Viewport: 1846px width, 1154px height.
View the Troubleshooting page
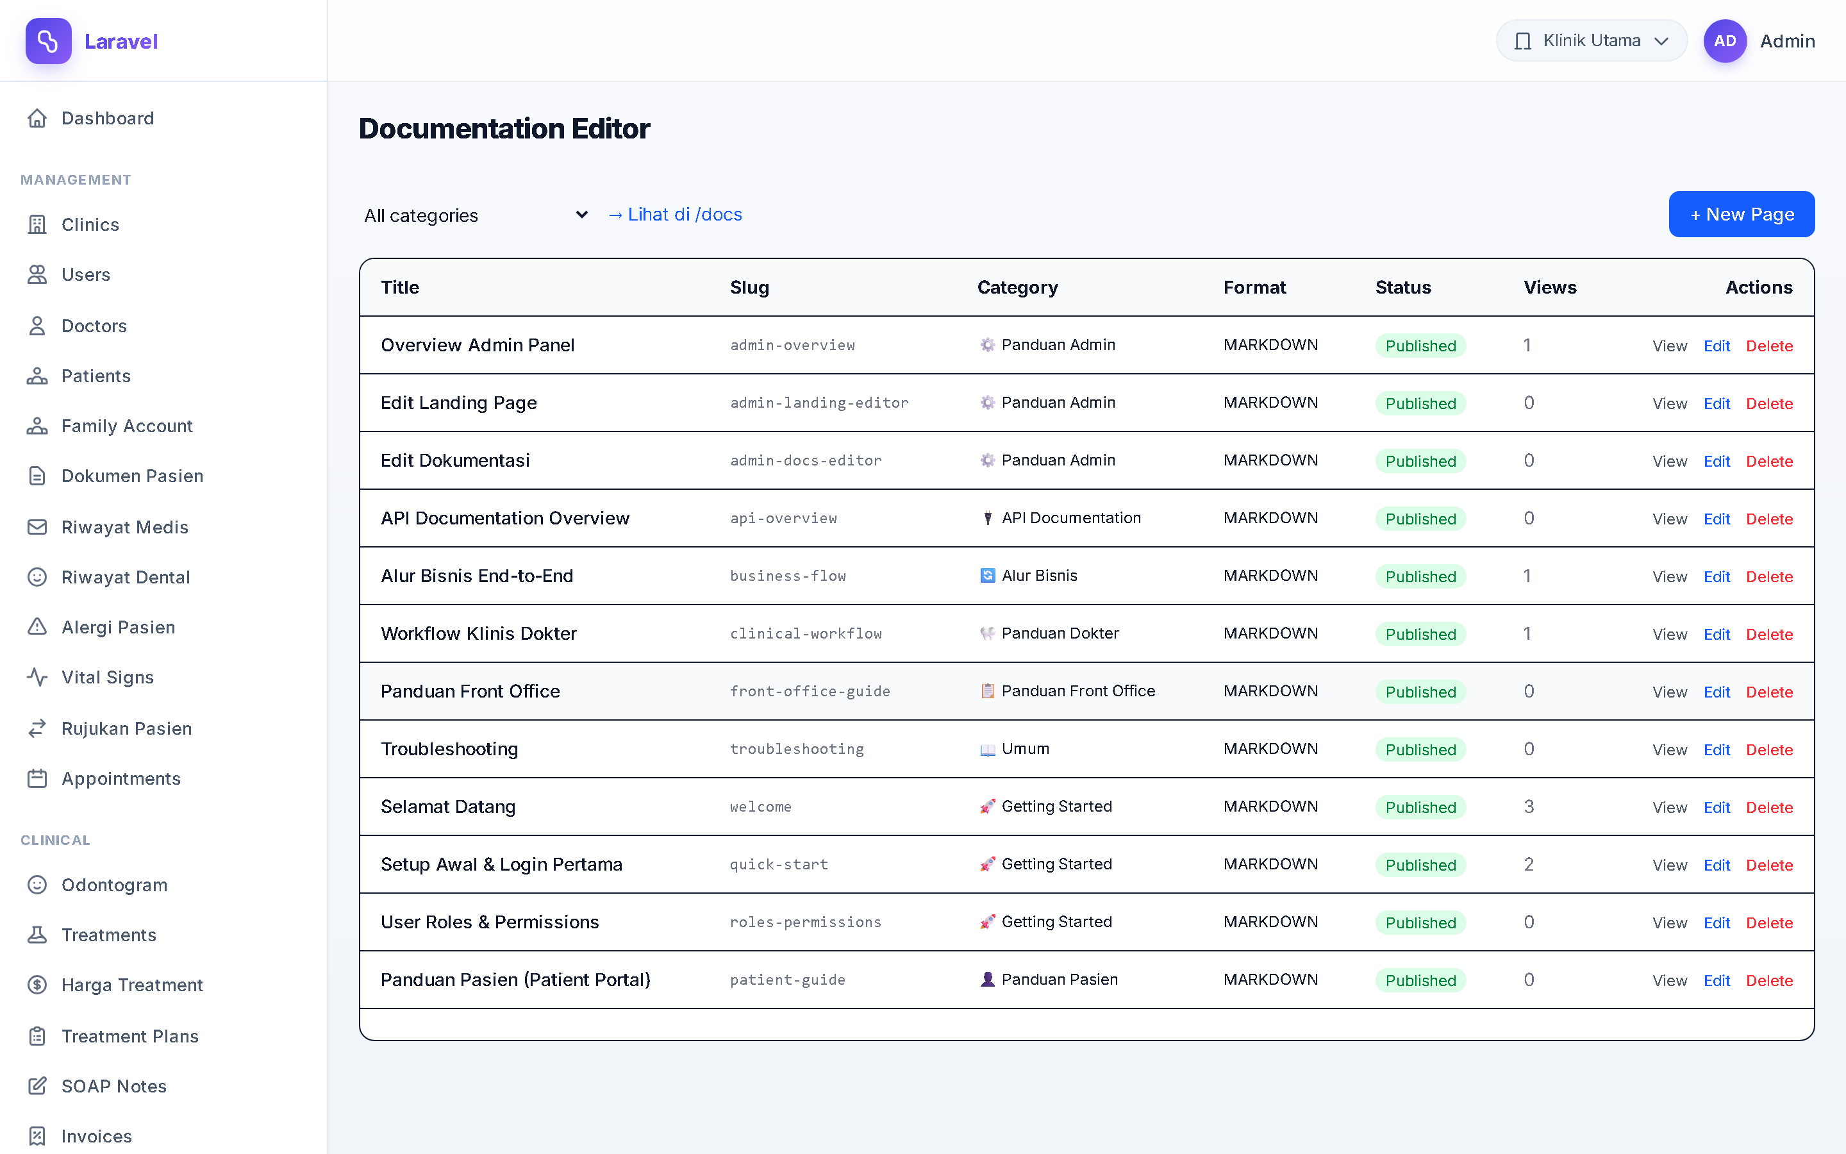coord(1669,749)
